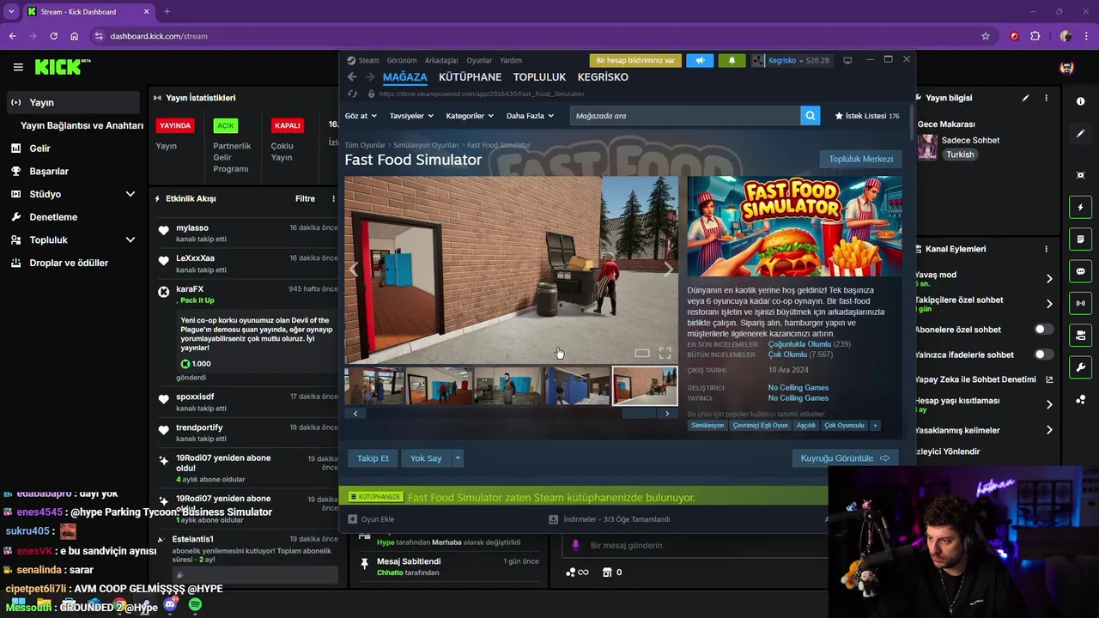The width and height of the screenshot is (1099, 618).
Task: Open the MAĞAZA tab in Steam
Action: coord(404,77)
